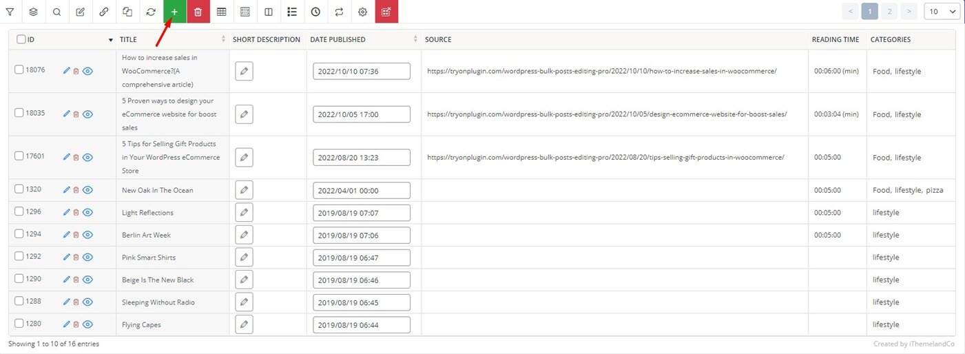Click the Flying Capes title cell
This screenshot has height=354, width=965.
[141, 324]
